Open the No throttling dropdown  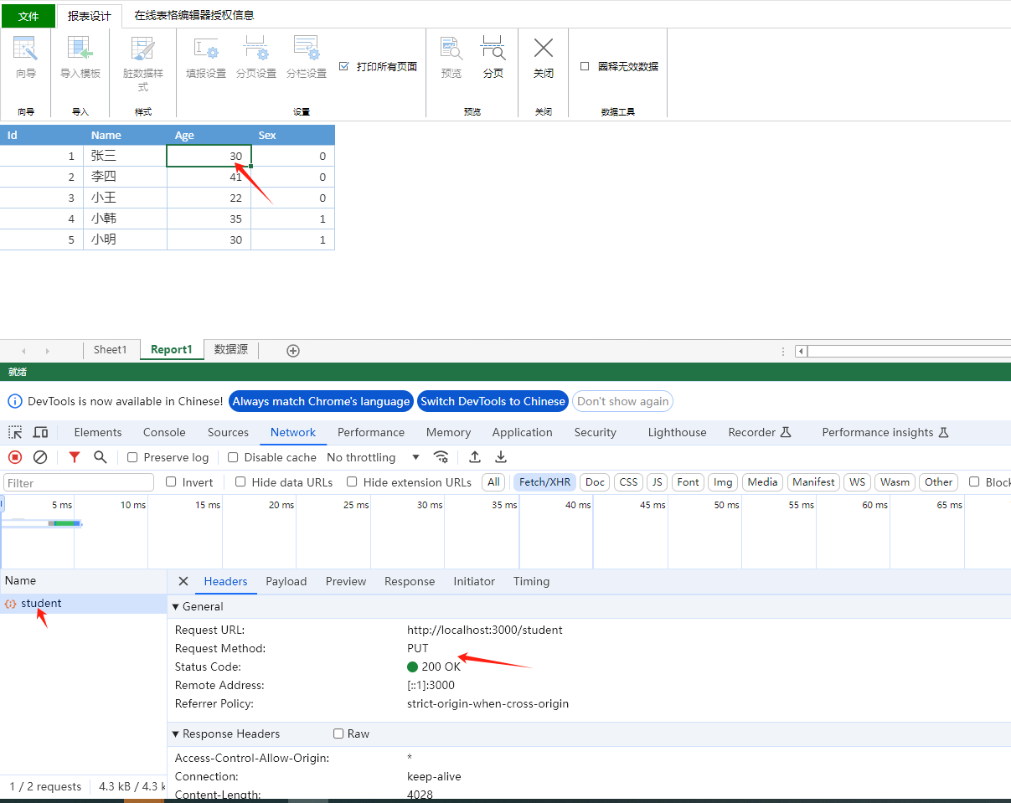click(374, 457)
